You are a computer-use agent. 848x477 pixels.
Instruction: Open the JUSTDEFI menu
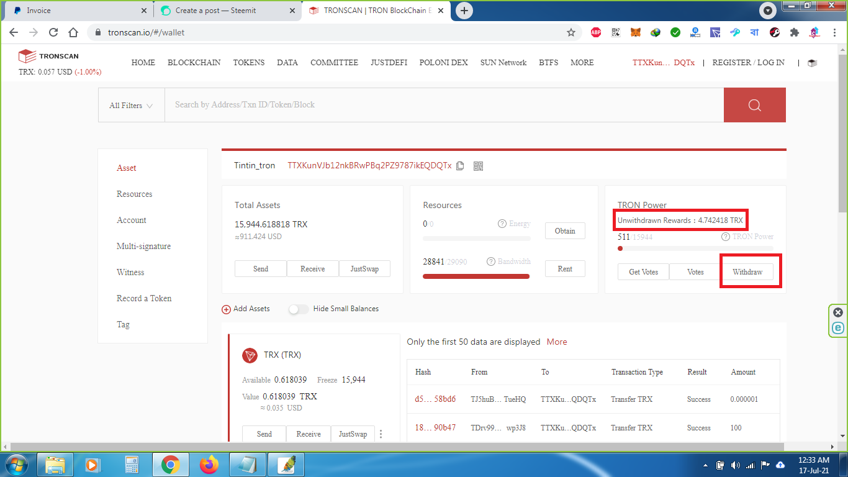pyautogui.click(x=389, y=63)
